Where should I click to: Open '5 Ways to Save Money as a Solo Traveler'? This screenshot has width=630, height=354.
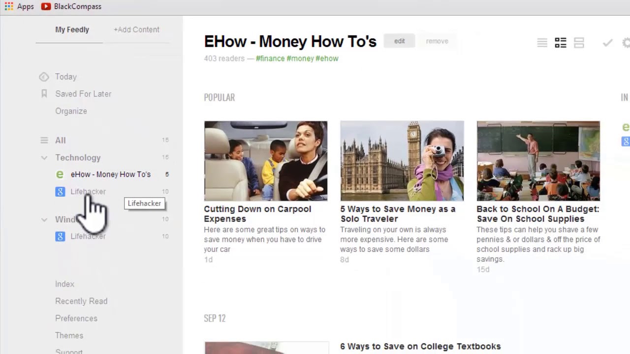point(398,214)
